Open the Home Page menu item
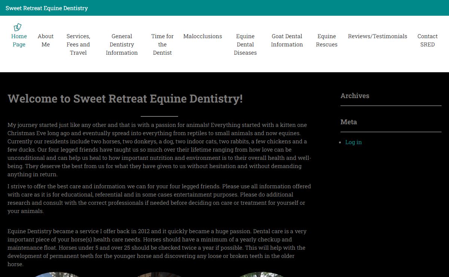Viewport: 449px width, 277px height. tap(19, 40)
